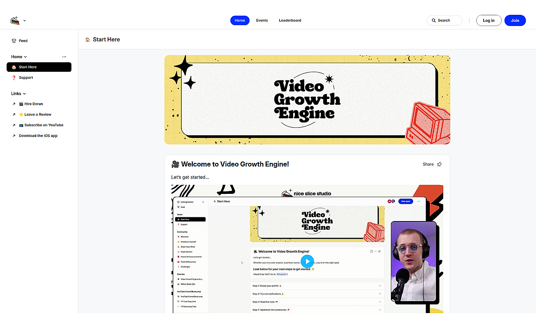Switch to the Home tab

tap(240, 20)
